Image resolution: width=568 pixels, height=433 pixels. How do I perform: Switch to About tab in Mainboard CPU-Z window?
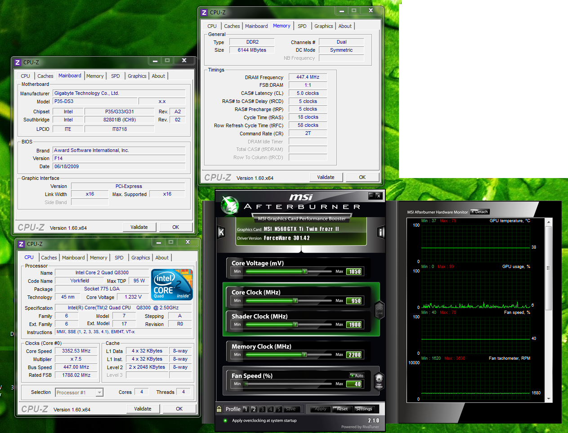pos(158,76)
